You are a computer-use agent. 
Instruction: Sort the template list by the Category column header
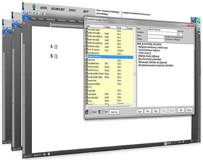coord(110,27)
